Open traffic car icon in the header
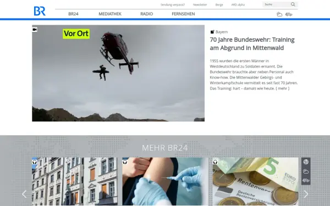The width and height of the screenshot is (330, 206). [289, 14]
